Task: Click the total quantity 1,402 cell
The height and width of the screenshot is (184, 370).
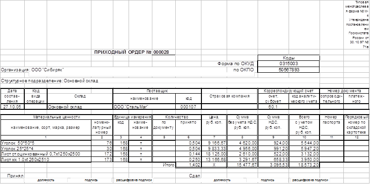Action: (188, 165)
